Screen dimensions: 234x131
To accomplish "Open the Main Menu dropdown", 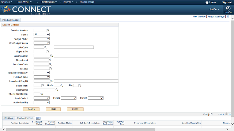I will coord(24,2).
